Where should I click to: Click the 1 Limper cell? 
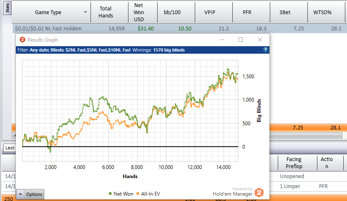(290, 186)
